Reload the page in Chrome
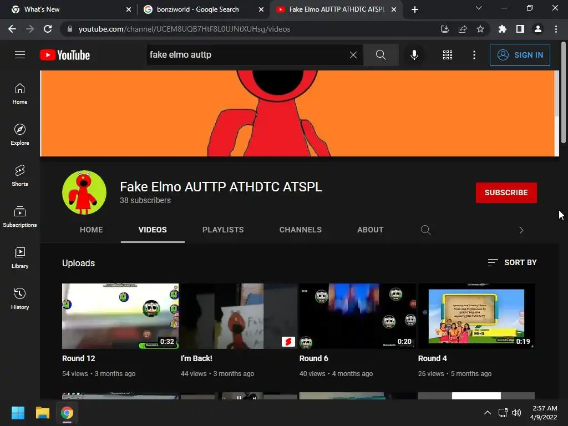568x426 pixels. coord(48,29)
